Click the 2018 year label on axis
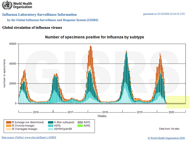The height and width of the screenshot is (143, 193). [x=105, y=112]
